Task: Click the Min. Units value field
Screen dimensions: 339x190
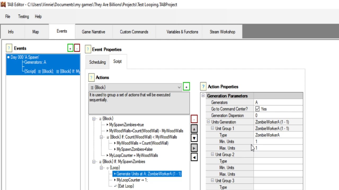Action: 278,141
